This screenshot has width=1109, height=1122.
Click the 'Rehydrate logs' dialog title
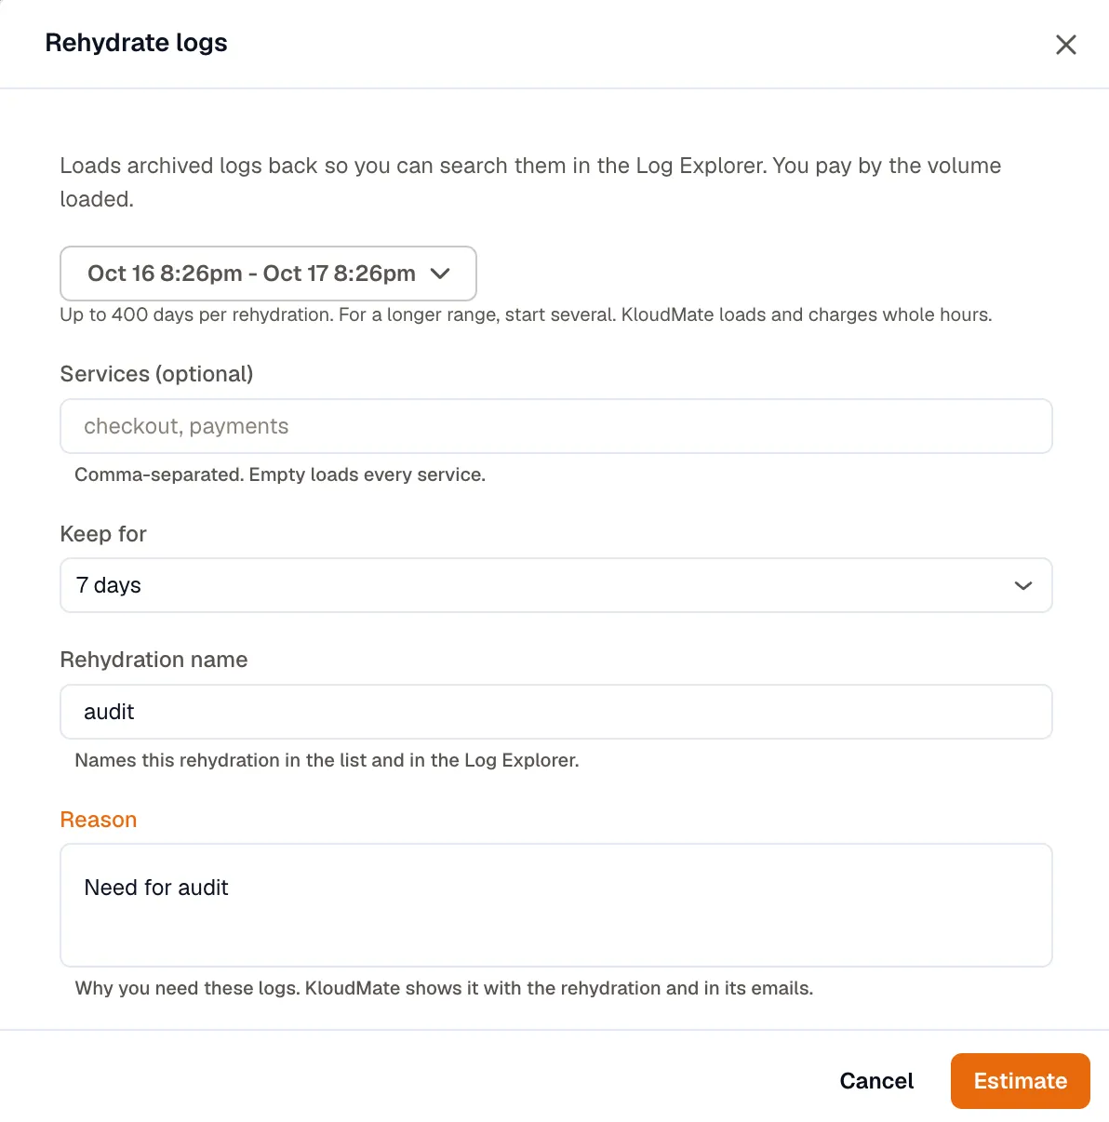(x=137, y=43)
